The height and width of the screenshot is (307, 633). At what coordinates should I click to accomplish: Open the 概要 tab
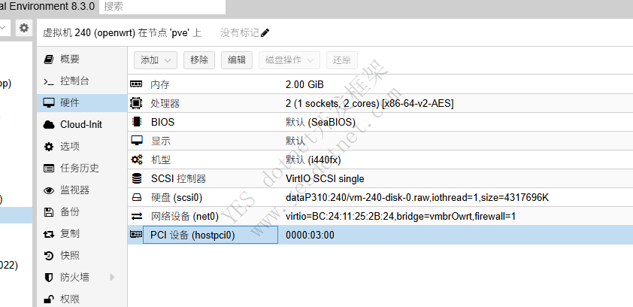[82, 59]
